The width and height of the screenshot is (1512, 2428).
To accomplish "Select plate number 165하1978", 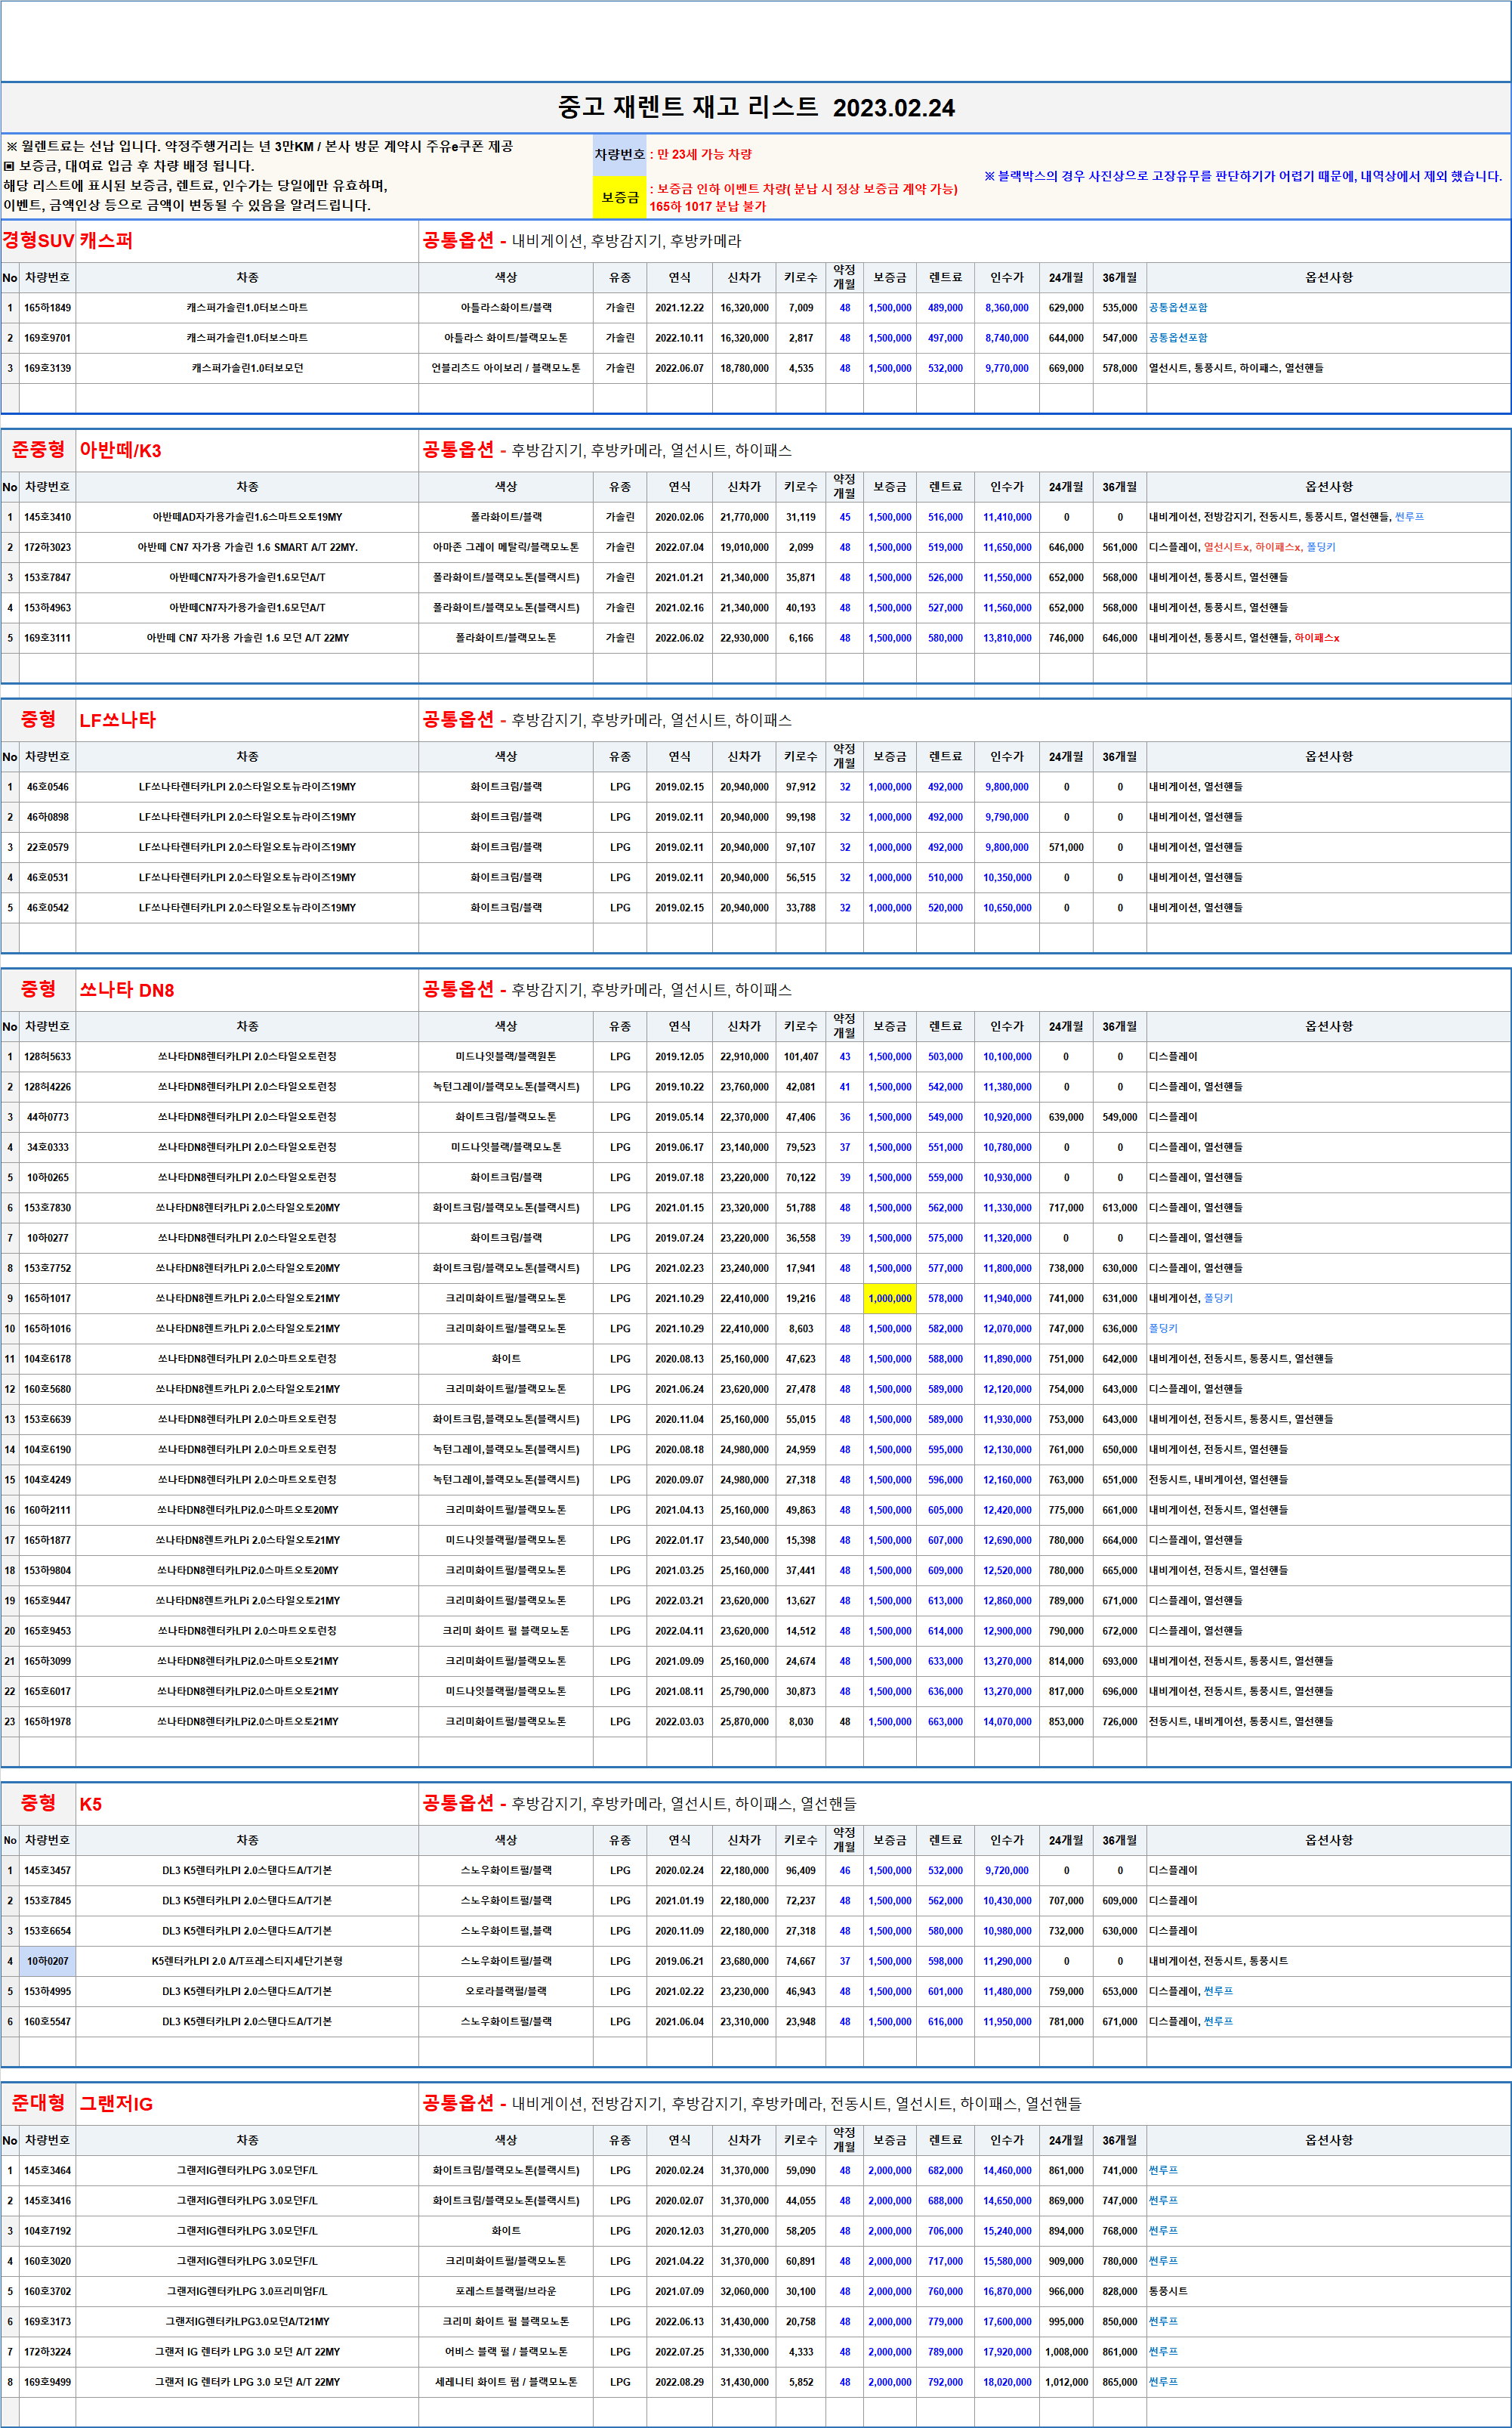I will (x=48, y=1721).
